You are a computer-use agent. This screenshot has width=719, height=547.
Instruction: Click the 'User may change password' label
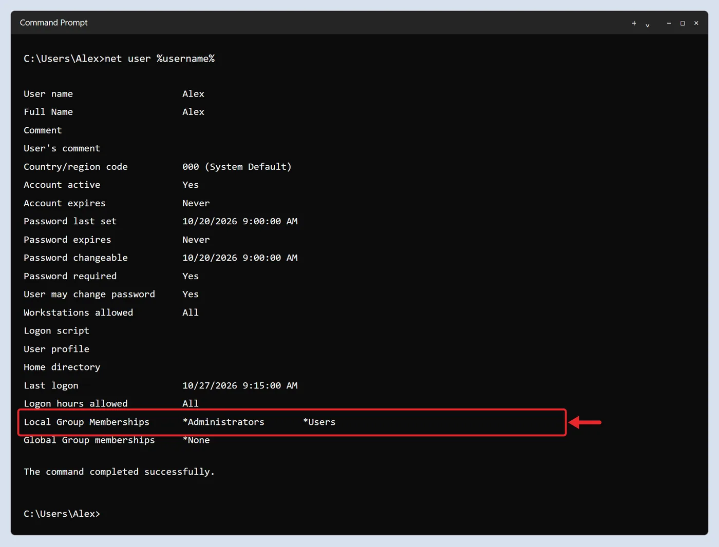(89, 294)
